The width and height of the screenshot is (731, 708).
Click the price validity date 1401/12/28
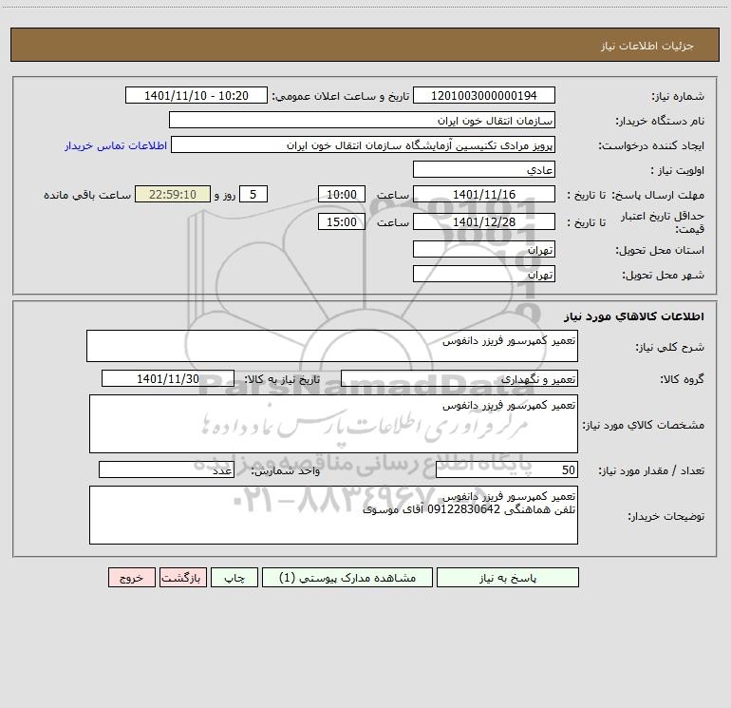pyautogui.click(x=484, y=221)
